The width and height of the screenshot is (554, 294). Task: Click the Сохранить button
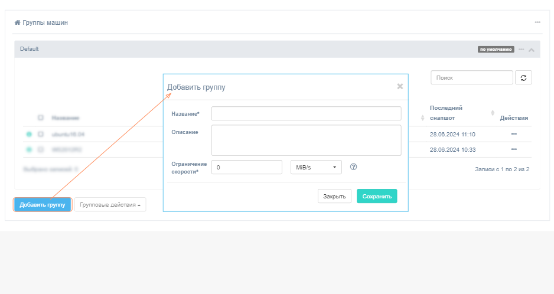[377, 196]
